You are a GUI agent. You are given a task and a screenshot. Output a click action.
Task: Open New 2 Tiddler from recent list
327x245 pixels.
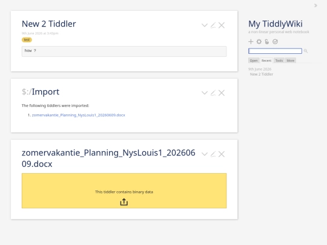click(262, 74)
